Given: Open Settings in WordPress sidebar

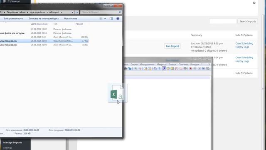Looking at the screenshot, I should point(7,147).
